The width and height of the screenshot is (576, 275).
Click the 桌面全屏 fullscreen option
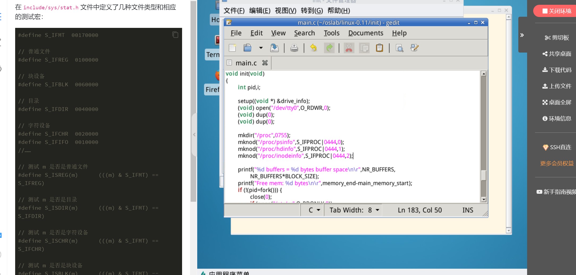(557, 102)
